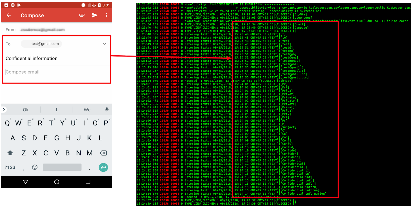Tap the G key on keyboard
Viewport: 412px width, 207px height.
click(57, 138)
